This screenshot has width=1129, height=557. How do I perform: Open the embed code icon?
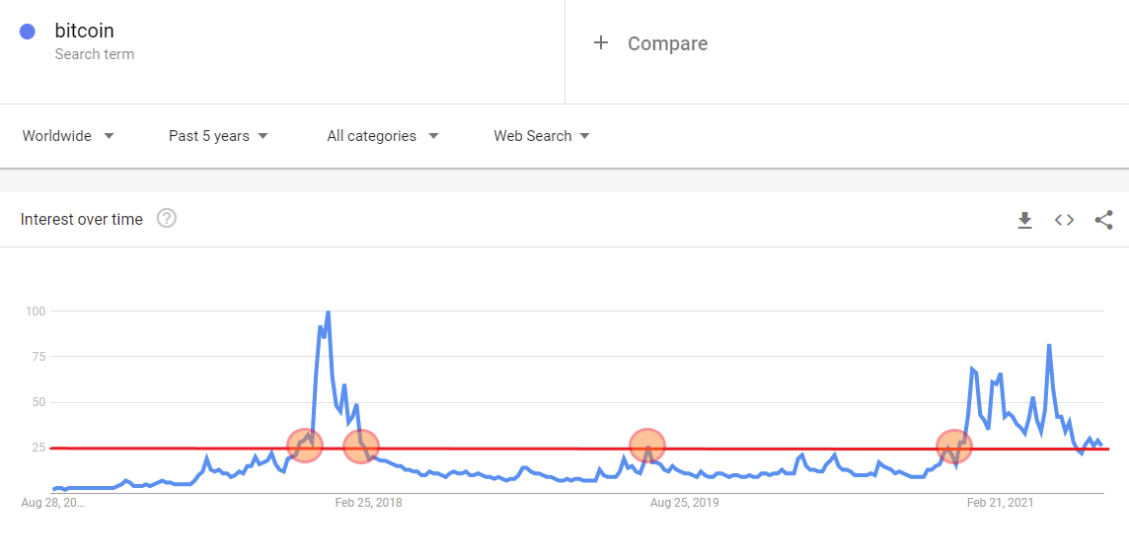pyautogui.click(x=1064, y=220)
